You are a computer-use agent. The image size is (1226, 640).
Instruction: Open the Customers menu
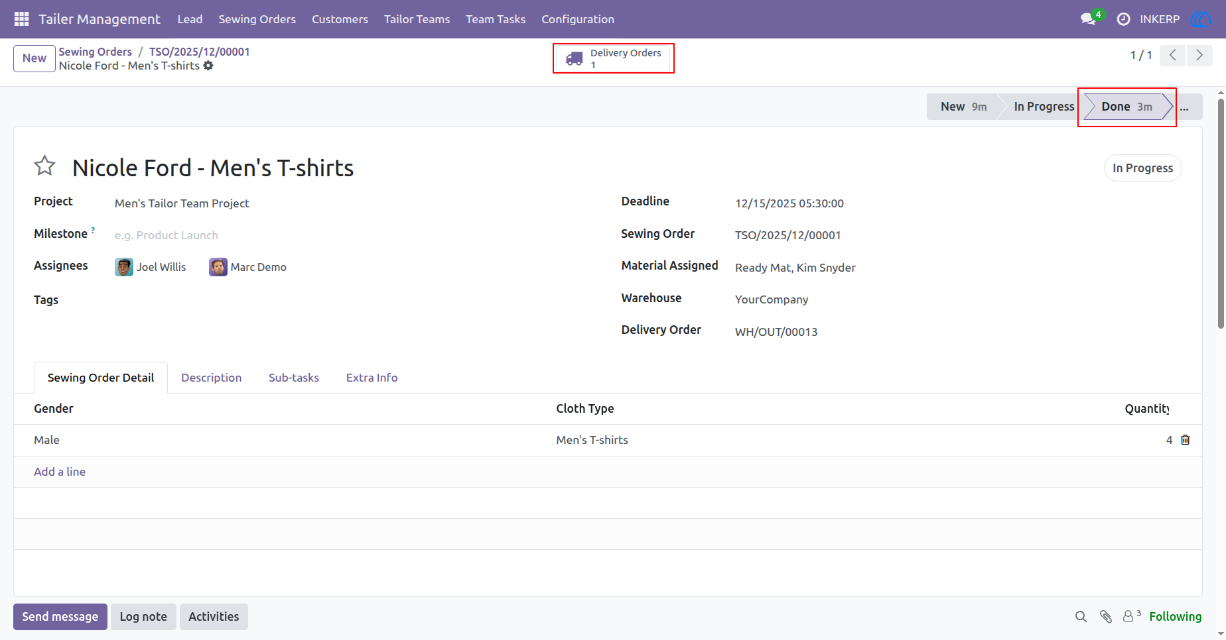pos(340,19)
